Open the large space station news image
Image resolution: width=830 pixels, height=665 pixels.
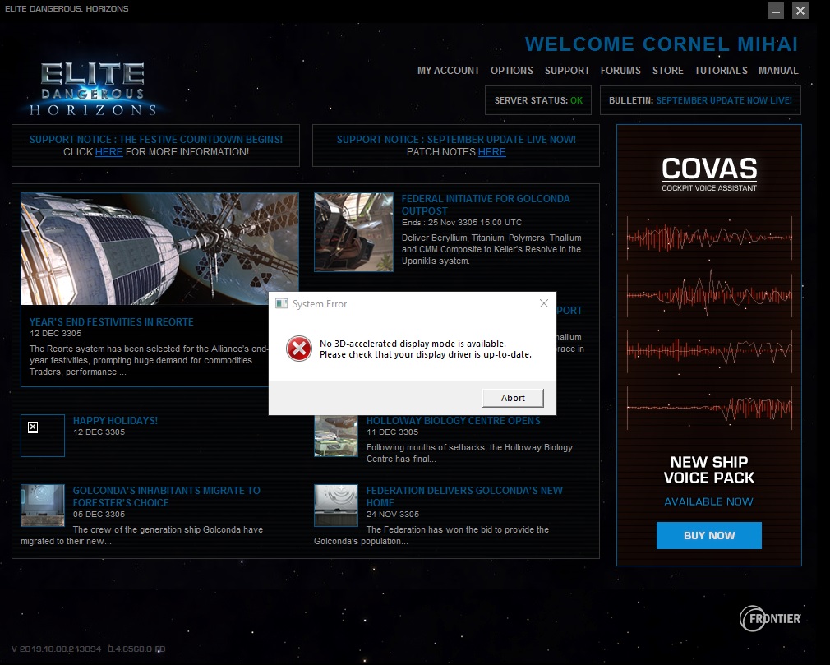[x=159, y=248]
